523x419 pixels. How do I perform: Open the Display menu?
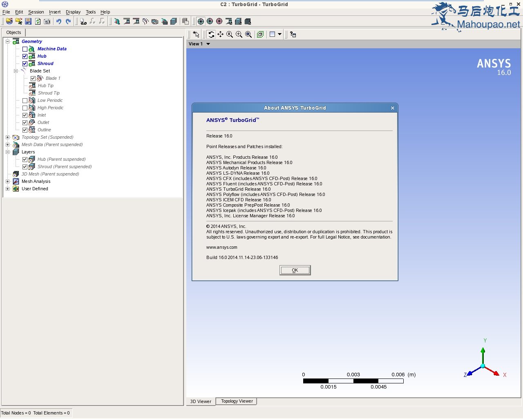(73, 12)
